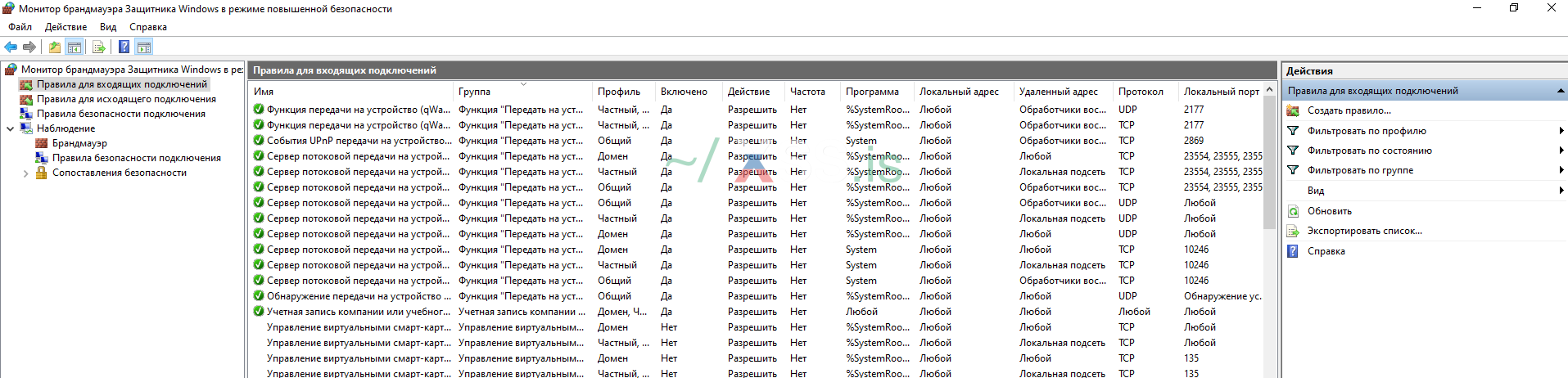Image resolution: width=1568 pixels, height=378 pixels.
Task: Click the application icon in the title bar
Action: click(8, 9)
